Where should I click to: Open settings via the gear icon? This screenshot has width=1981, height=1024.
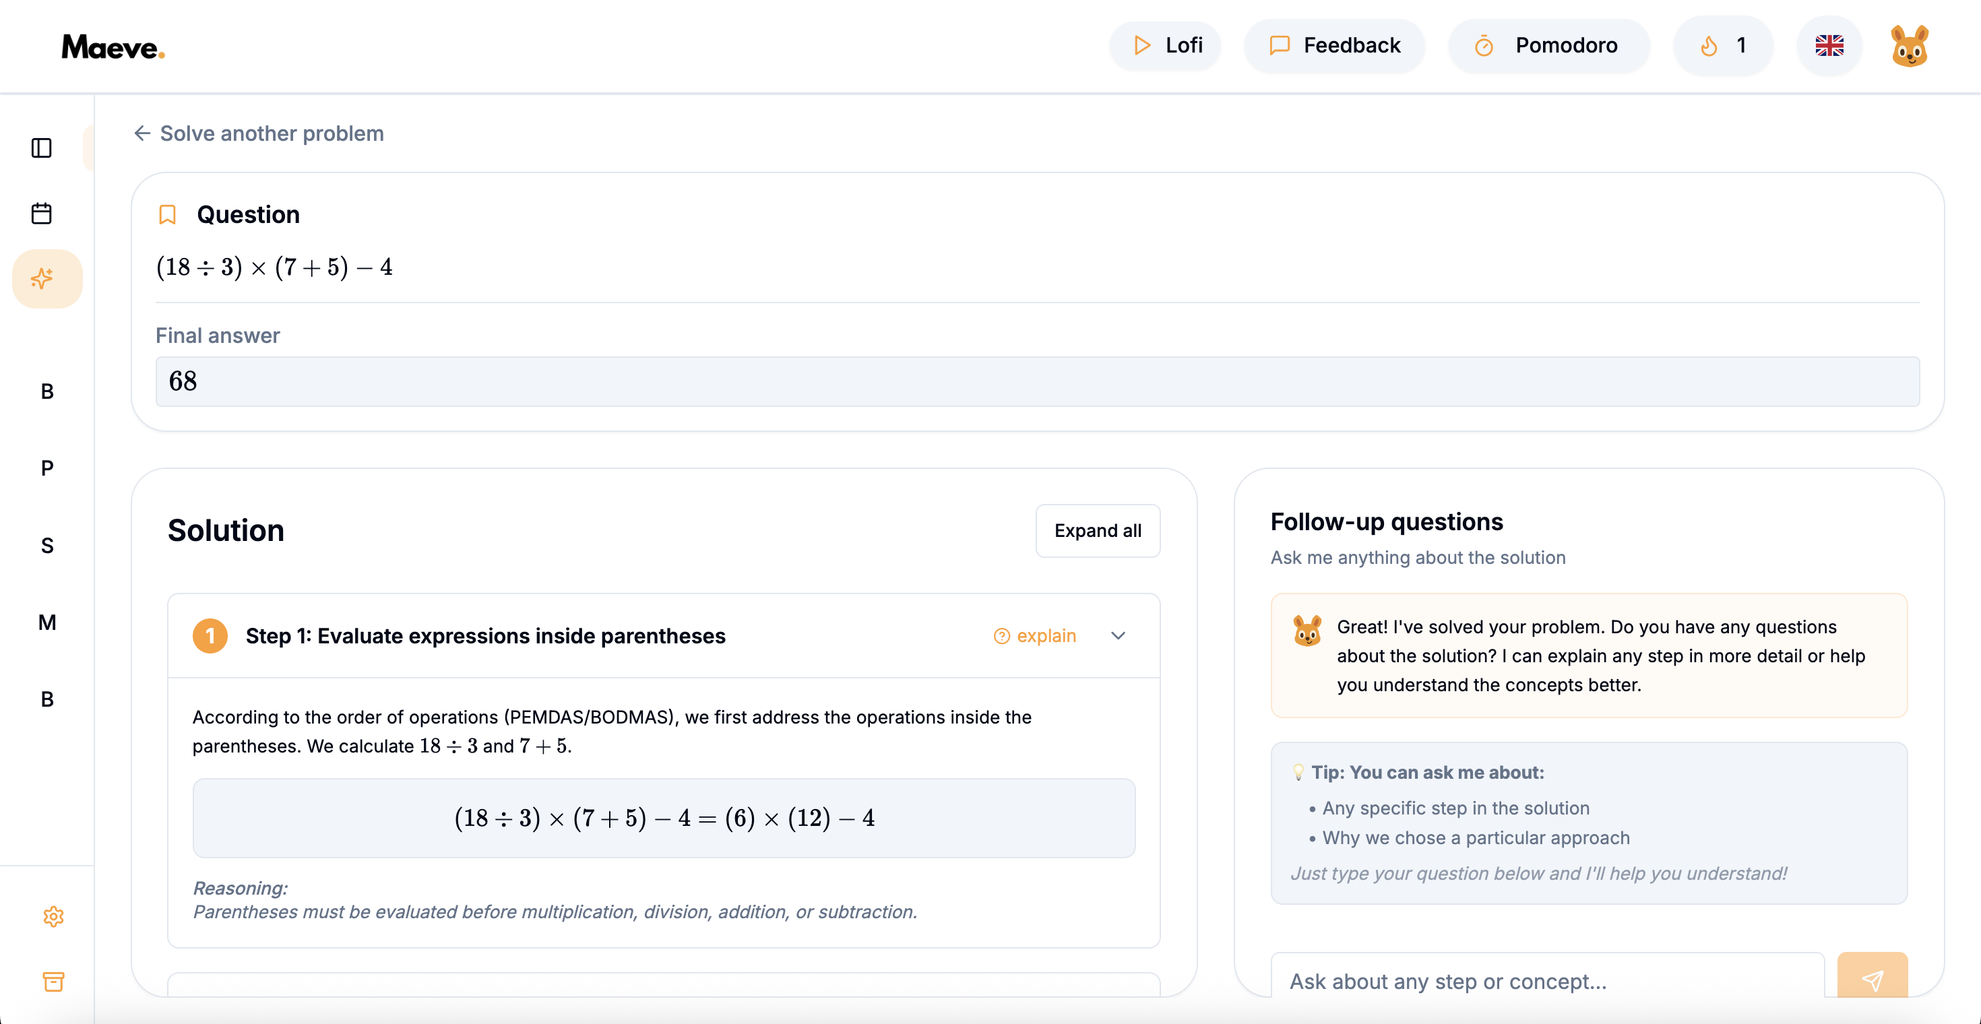(x=53, y=916)
